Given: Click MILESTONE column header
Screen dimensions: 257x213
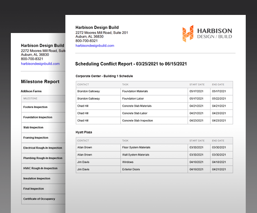Looking at the screenshot, I should (30, 99).
